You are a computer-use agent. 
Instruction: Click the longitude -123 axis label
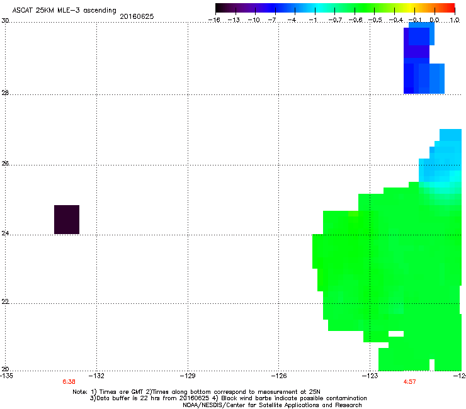point(370,376)
